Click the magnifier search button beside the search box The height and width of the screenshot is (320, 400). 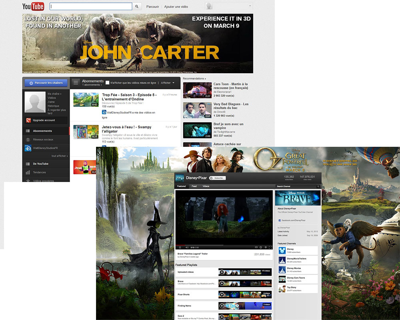click(137, 6)
